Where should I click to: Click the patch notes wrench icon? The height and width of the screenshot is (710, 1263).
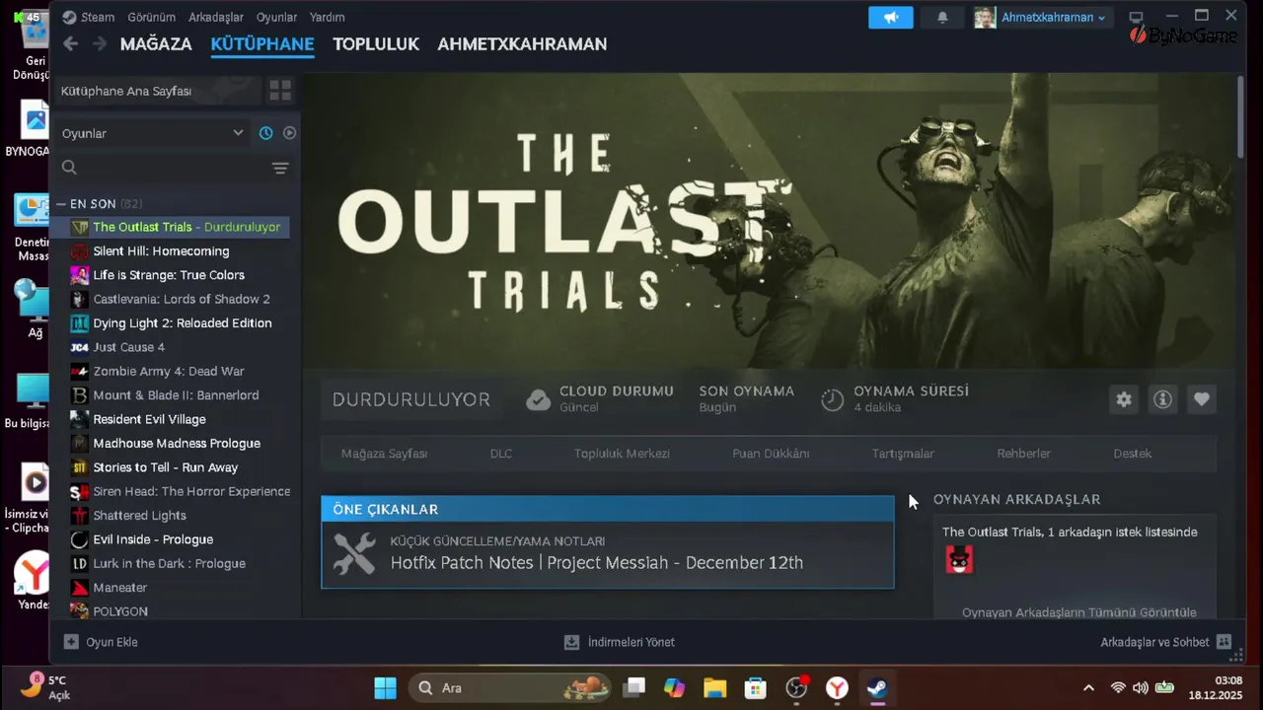pos(354,554)
